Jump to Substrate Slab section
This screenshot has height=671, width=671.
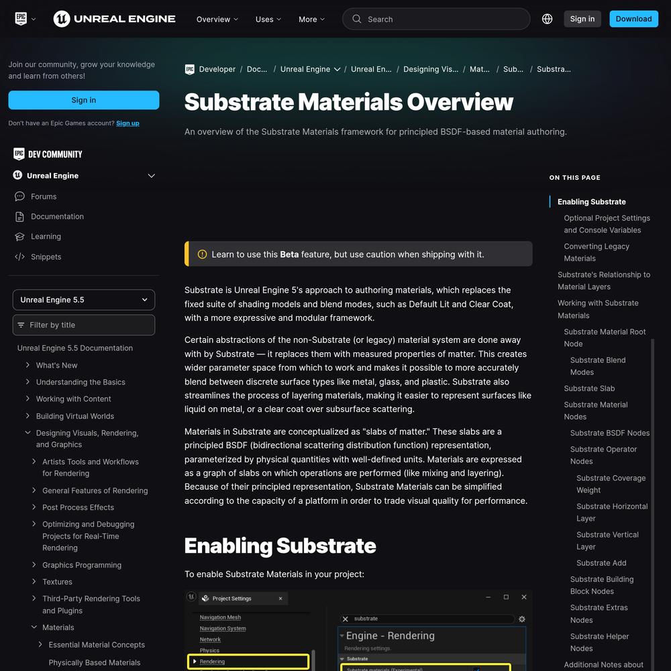[x=589, y=389]
